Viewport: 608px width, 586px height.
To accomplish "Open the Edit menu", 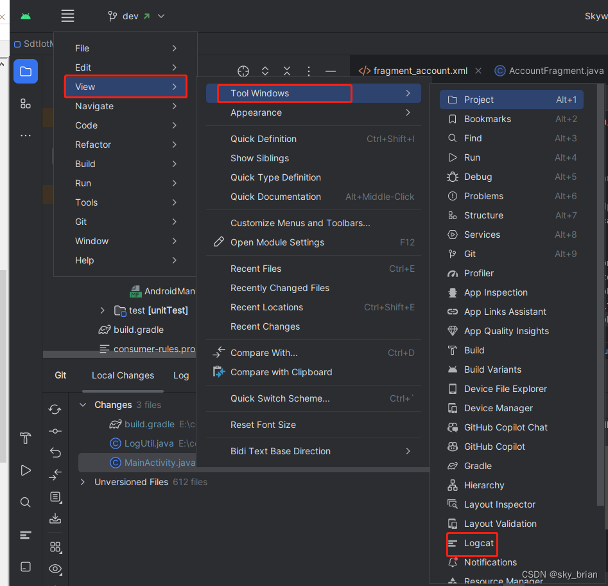I will 126,67.
